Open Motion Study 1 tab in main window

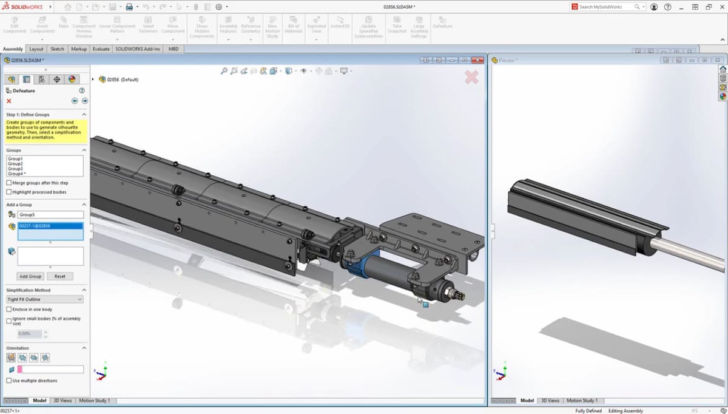click(95, 401)
